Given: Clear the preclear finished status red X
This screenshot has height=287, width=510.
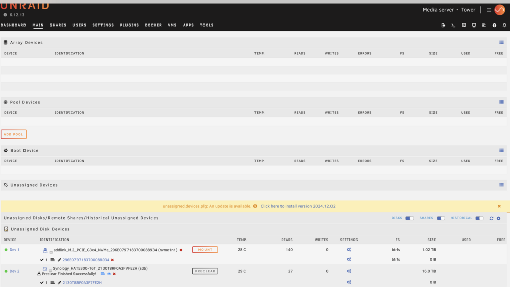Looking at the screenshot, I should 114,274.
